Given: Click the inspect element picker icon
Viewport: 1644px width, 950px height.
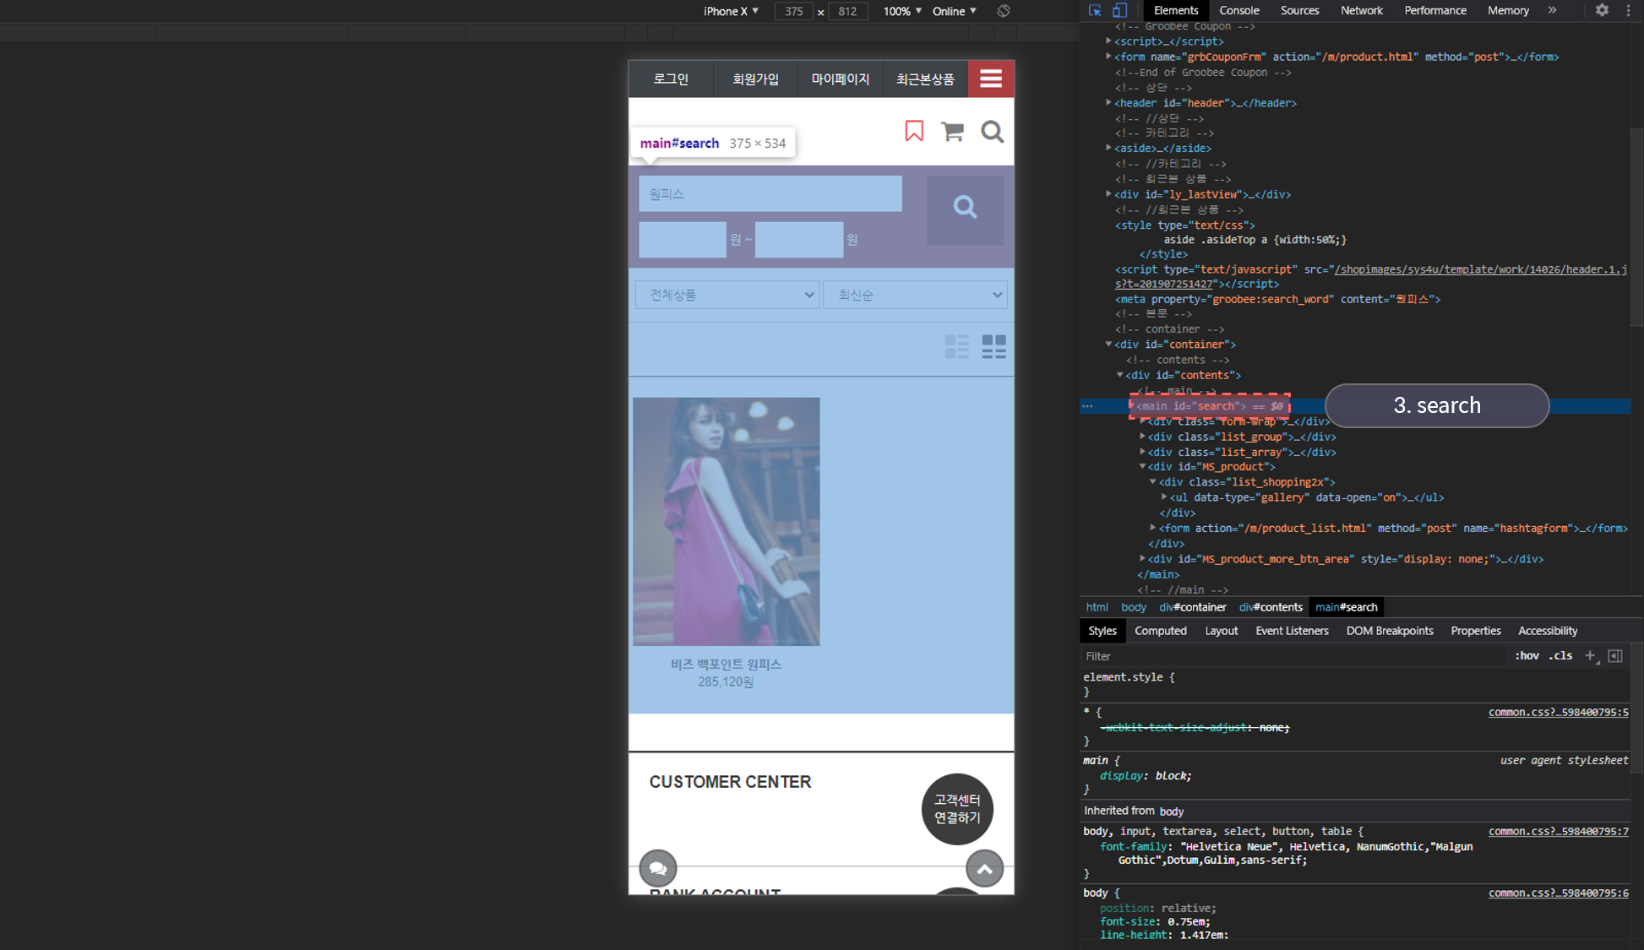Looking at the screenshot, I should tap(1095, 10).
